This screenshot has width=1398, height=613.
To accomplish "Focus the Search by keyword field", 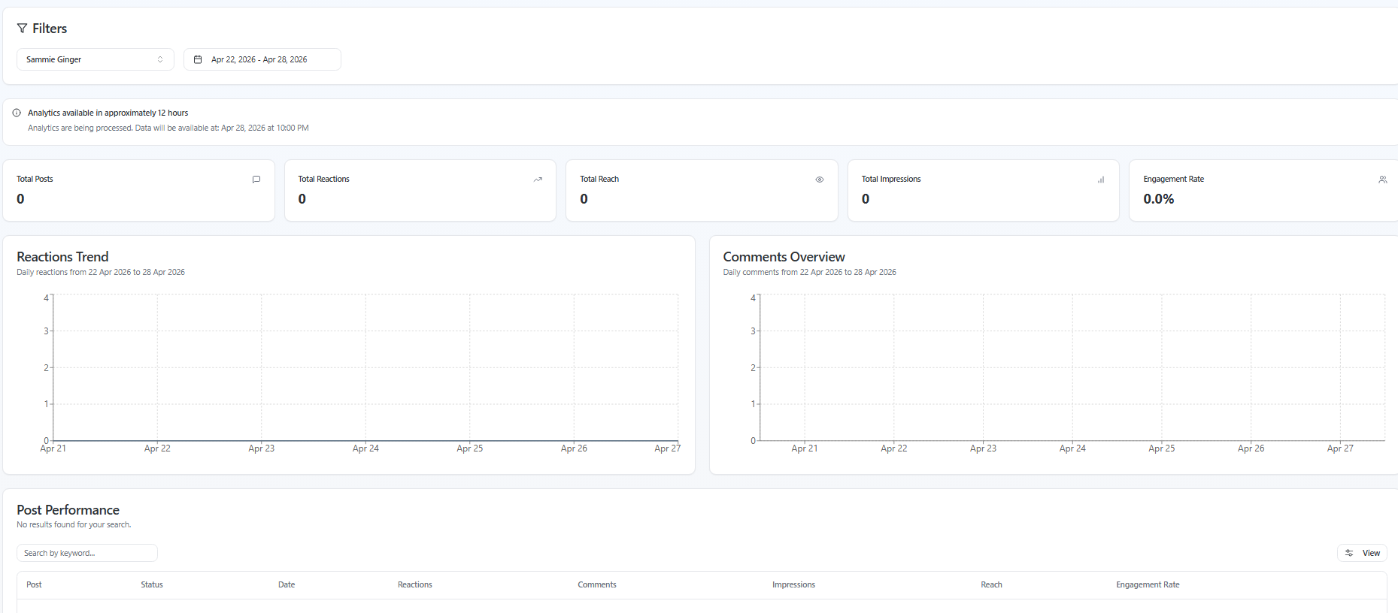I will (x=87, y=553).
